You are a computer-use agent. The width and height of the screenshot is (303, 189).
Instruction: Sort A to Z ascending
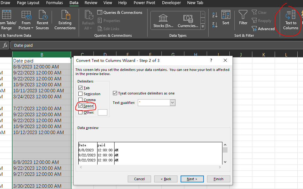coord(215,15)
